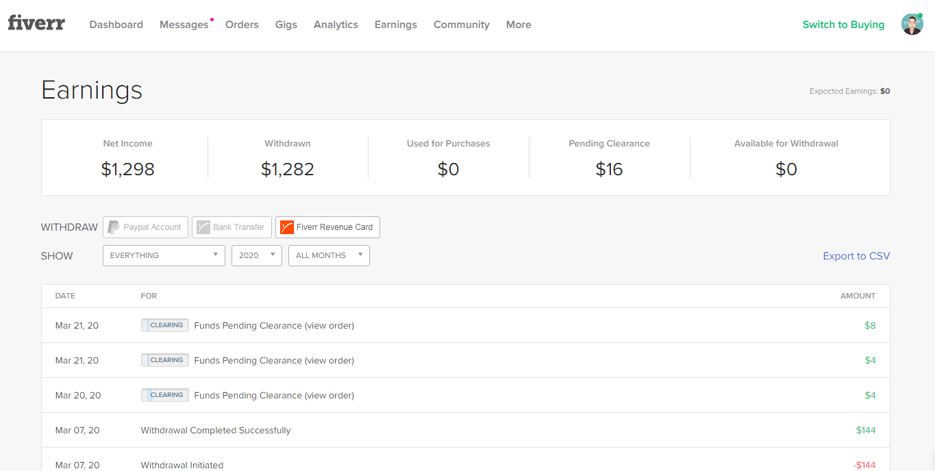
Task: Select the Withdrawal Completed Successfully row
Action: [216, 431]
